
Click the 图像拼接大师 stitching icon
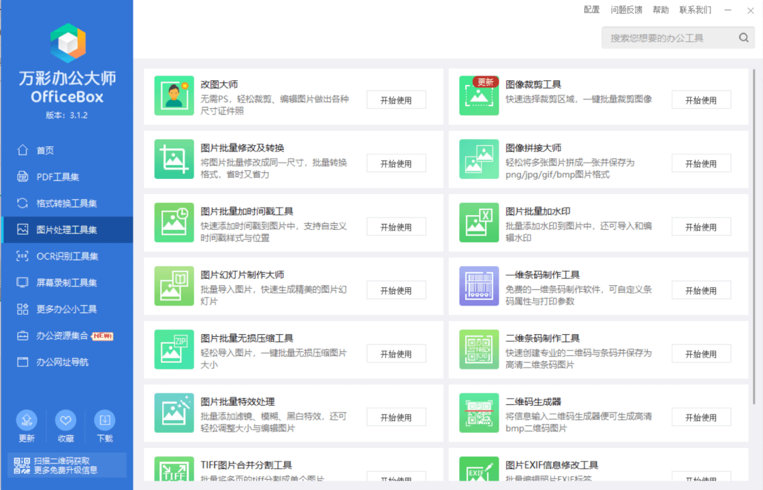[479, 159]
